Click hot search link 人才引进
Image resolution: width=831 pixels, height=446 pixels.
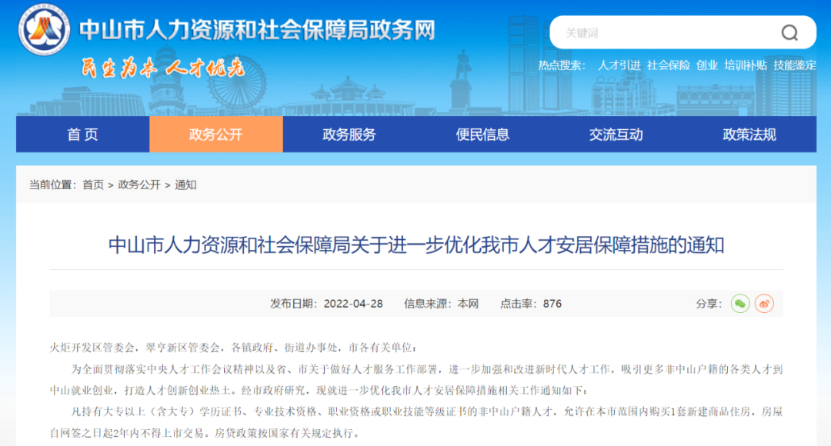(x=619, y=65)
